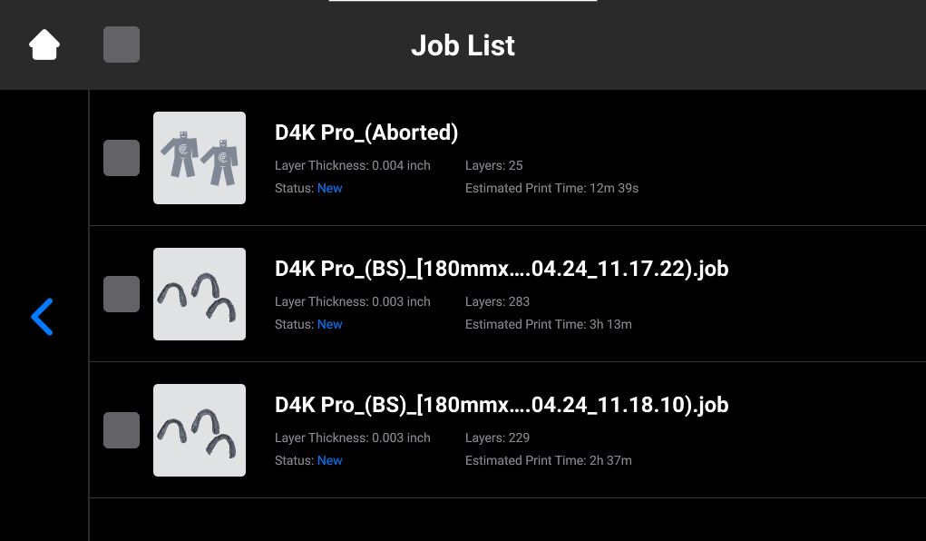Click New status of Aborted job

[329, 188]
